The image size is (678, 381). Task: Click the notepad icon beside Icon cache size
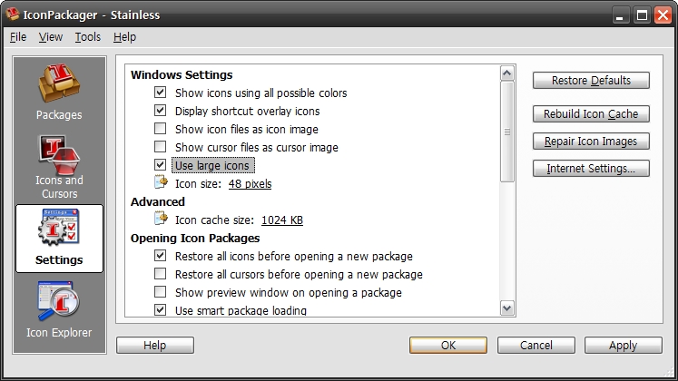(161, 219)
